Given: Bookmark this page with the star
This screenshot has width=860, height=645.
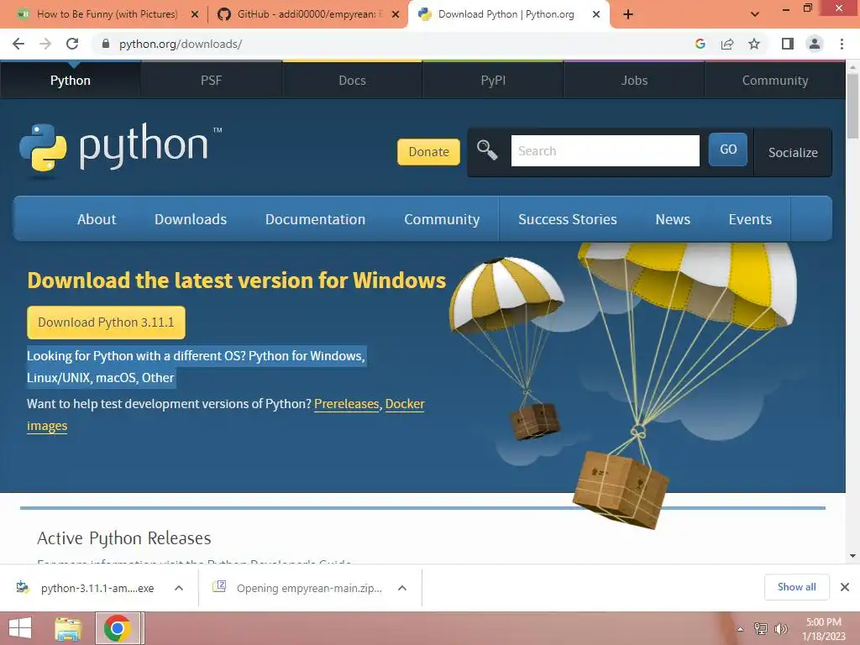Looking at the screenshot, I should tap(754, 44).
